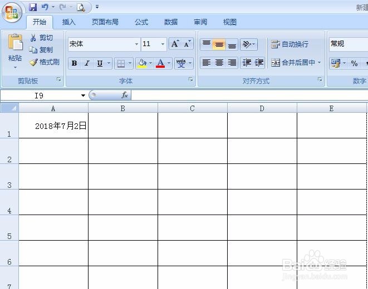Open font color dropdown arrow
This screenshot has width=368, height=289.
[169, 63]
